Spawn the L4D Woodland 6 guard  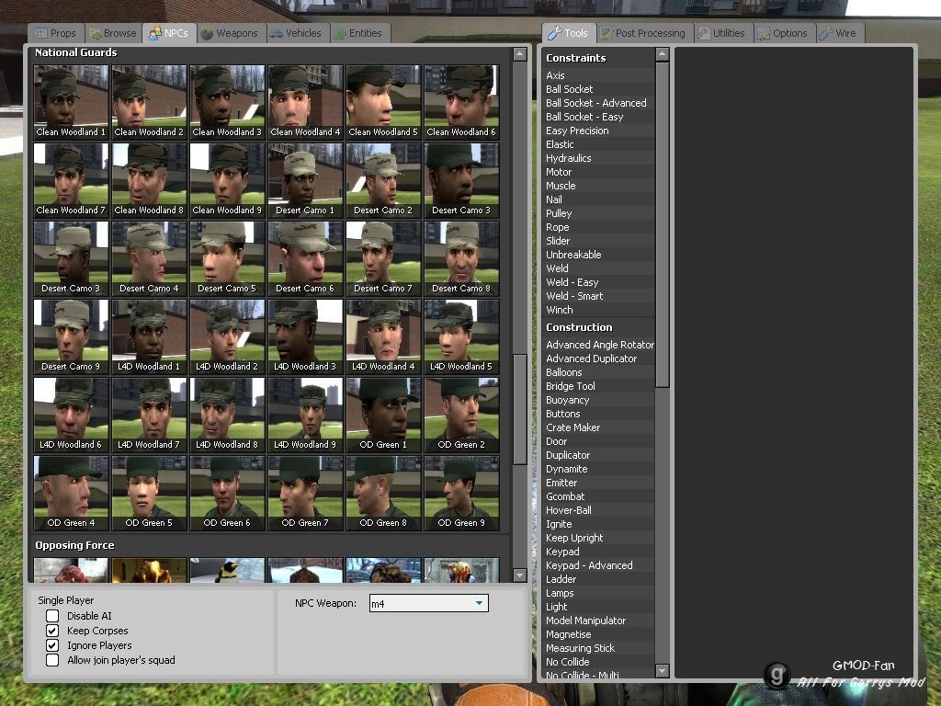71,415
